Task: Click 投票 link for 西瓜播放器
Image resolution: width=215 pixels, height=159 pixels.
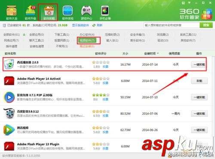Action: click(105, 67)
